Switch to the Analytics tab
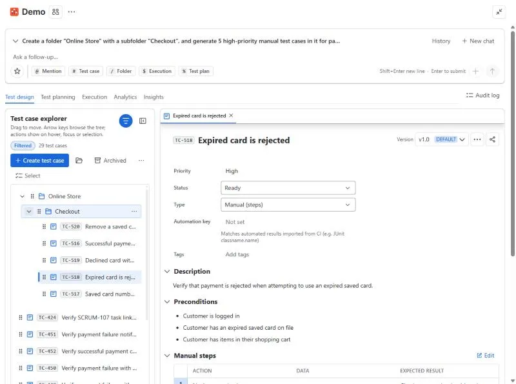The width and height of the screenshot is (516, 384). click(125, 97)
